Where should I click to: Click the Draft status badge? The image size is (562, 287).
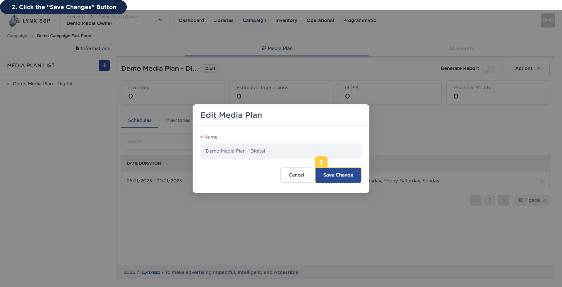pyautogui.click(x=210, y=68)
